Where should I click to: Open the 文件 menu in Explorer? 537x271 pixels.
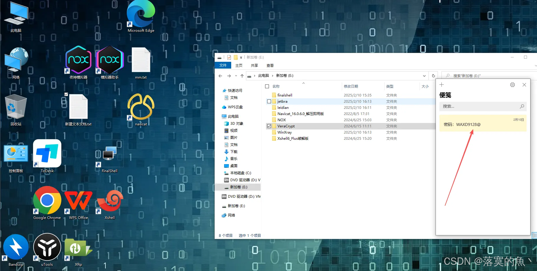[223, 65]
